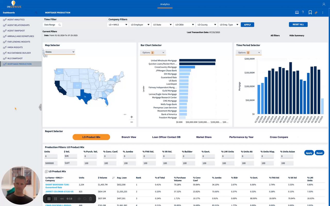Open the three-dot more options menu
Screen dimensions: 330x206
(323, 13)
